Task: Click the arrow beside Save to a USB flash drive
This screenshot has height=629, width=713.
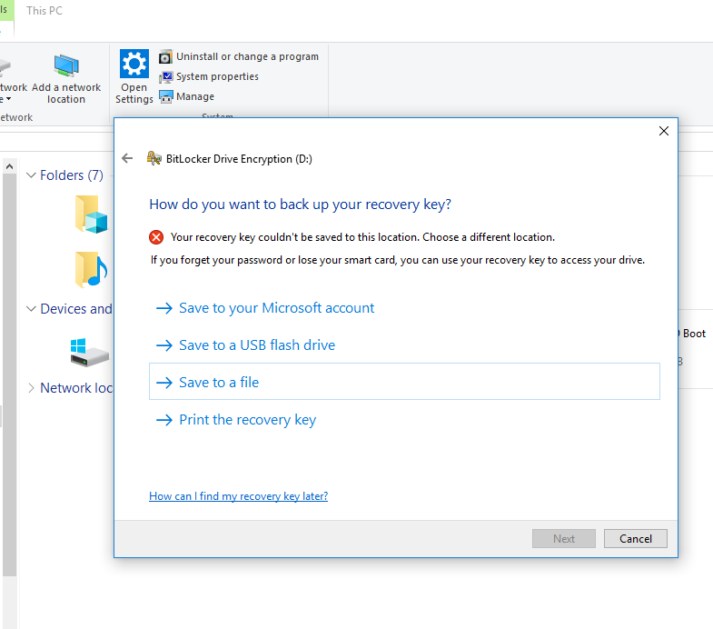Action: [x=164, y=345]
